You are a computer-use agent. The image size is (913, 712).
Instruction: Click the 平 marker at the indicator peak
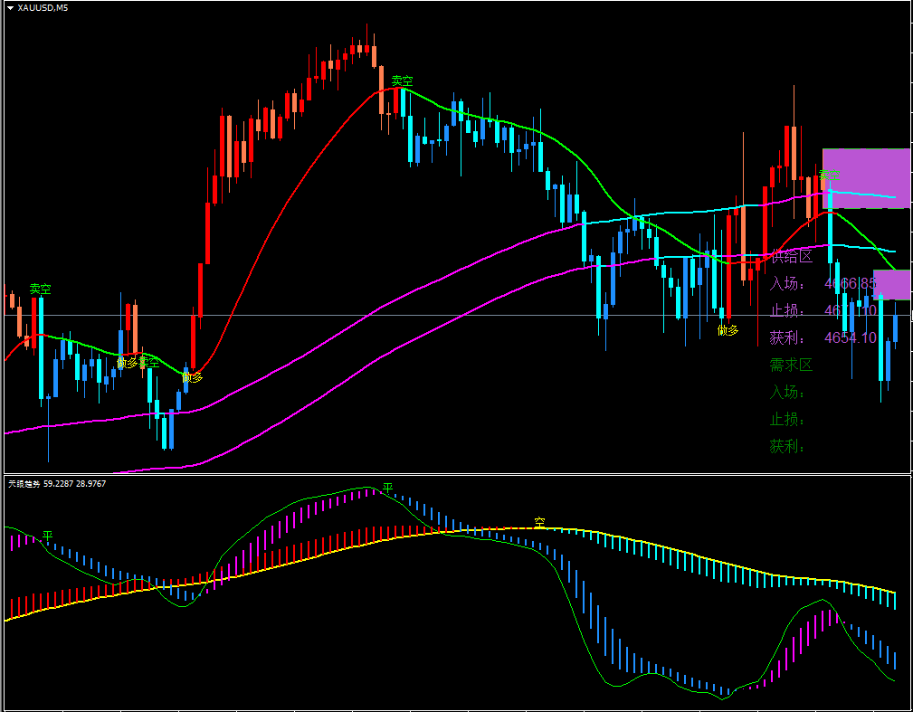click(x=387, y=488)
